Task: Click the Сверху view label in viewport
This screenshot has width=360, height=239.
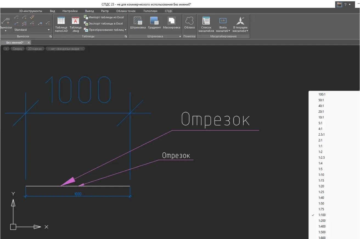Action: point(17,49)
